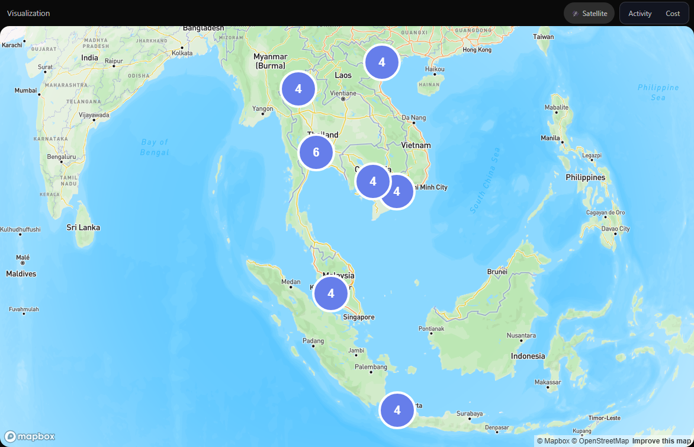694x447 pixels.
Task: Open the 6 cluster over Thailand
Action: [x=316, y=152]
